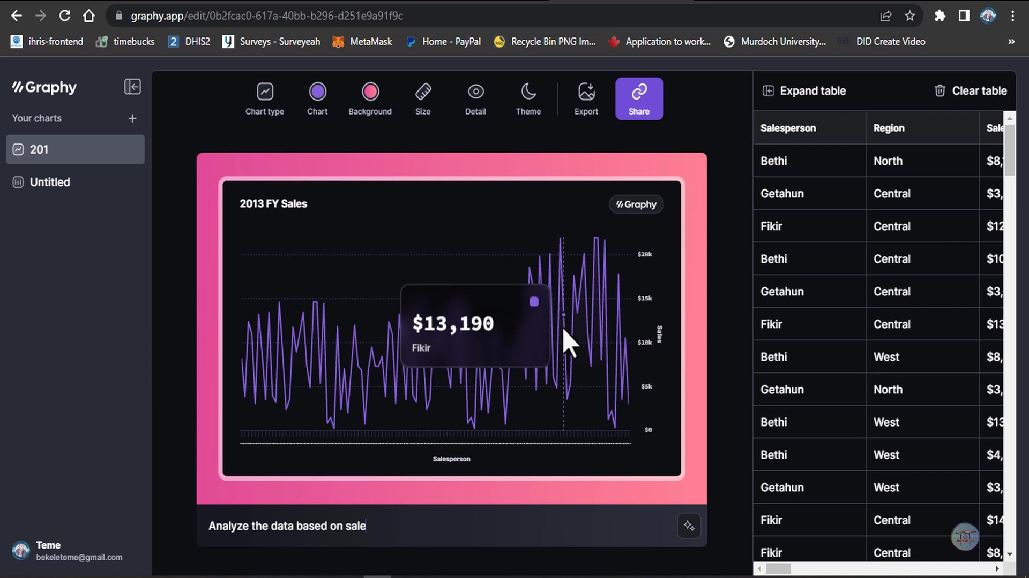The height and width of the screenshot is (578, 1029).
Task: Pick the purple Chart color swatch
Action: tap(317, 92)
